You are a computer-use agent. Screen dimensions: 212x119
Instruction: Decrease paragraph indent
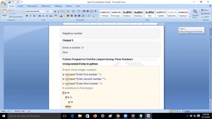(84, 11)
